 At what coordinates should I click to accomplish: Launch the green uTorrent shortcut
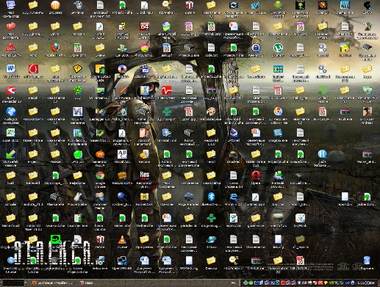[x=278, y=48]
